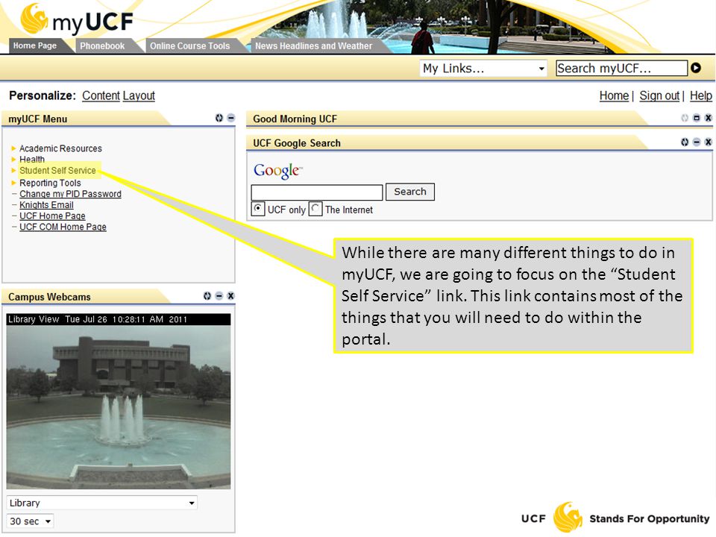Open the Online Course Tools tab

tap(190, 45)
